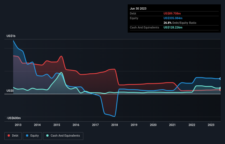Click the US$335.084m equity value
Viewport: 225px width, 144px height.
point(173,18)
